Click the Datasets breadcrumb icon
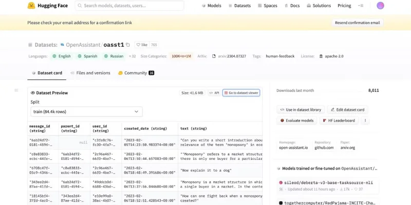Screen dimensions: 411x205 (30, 45)
